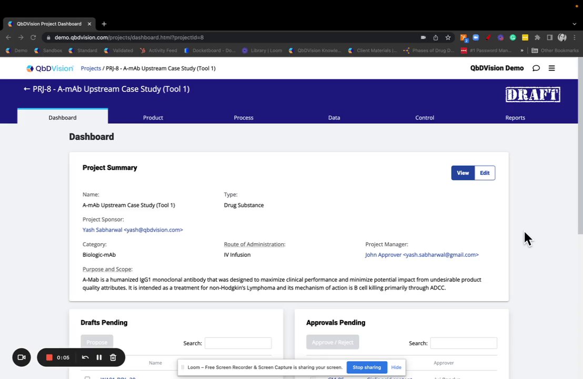Open the Control tab
Viewport: 583px width, 379px height.
pyautogui.click(x=425, y=117)
